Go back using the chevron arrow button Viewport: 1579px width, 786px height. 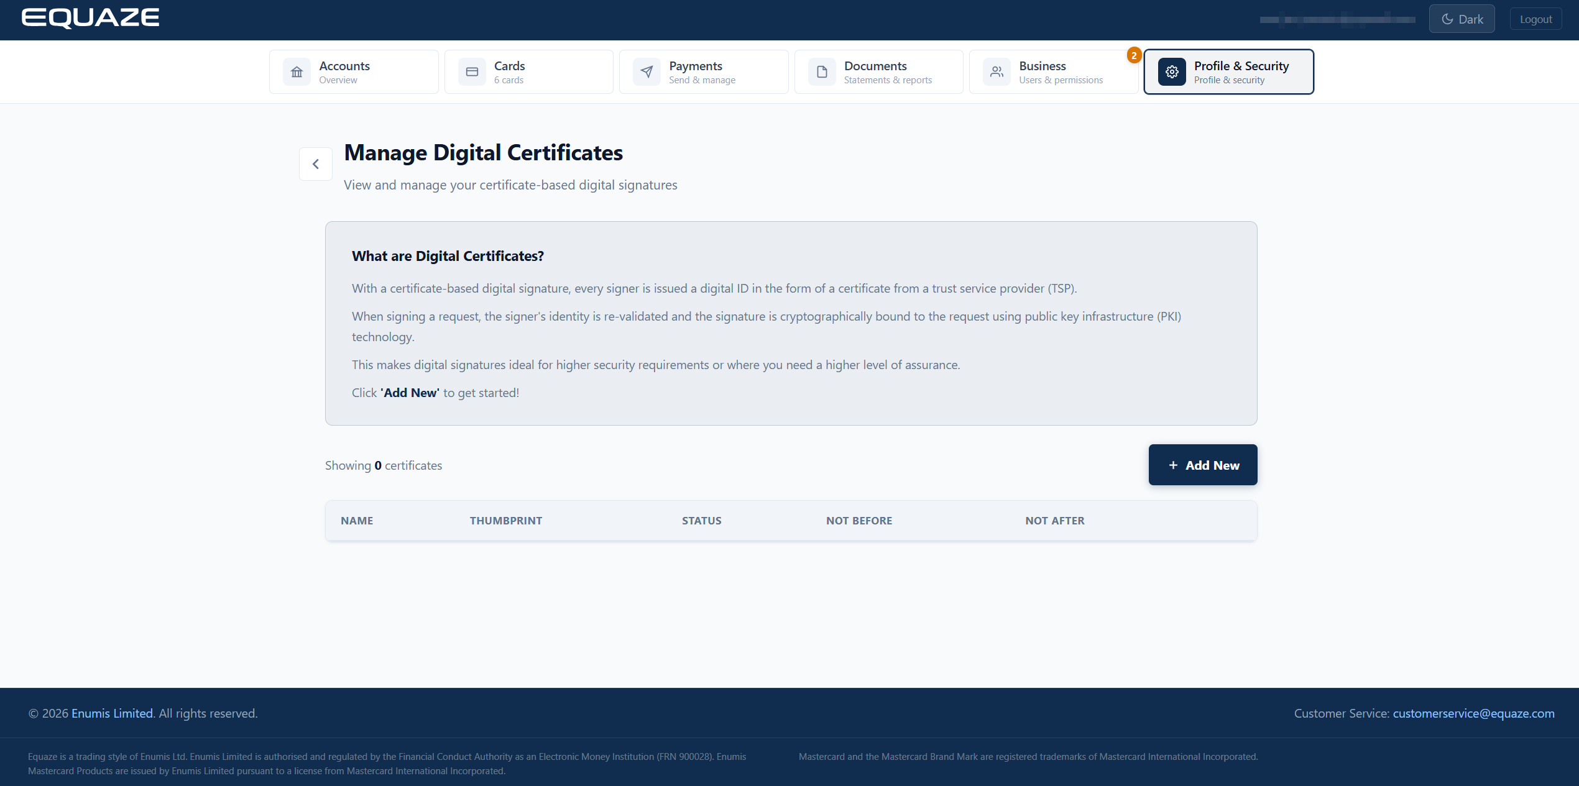tap(316, 164)
